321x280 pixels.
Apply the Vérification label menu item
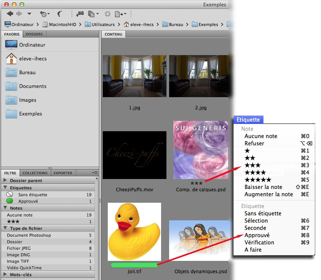(274, 243)
